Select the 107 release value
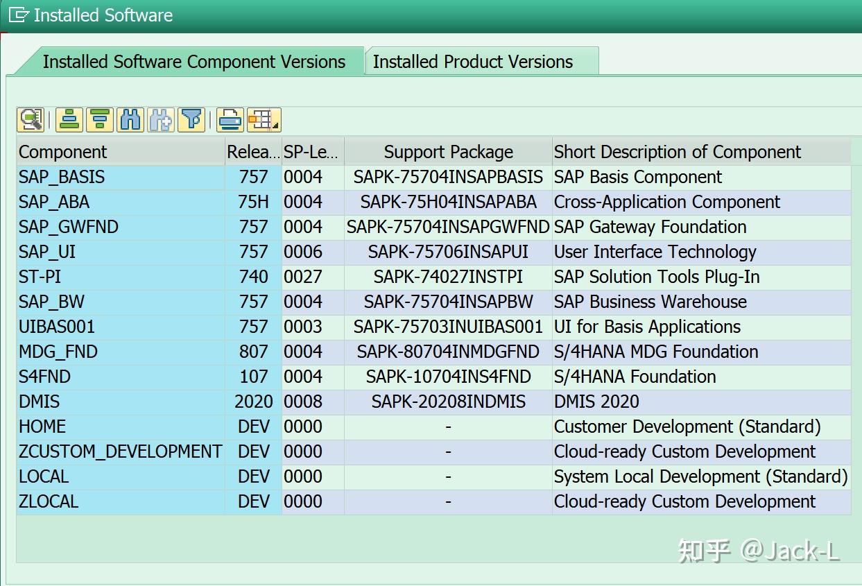The height and width of the screenshot is (586, 862). 253,377
